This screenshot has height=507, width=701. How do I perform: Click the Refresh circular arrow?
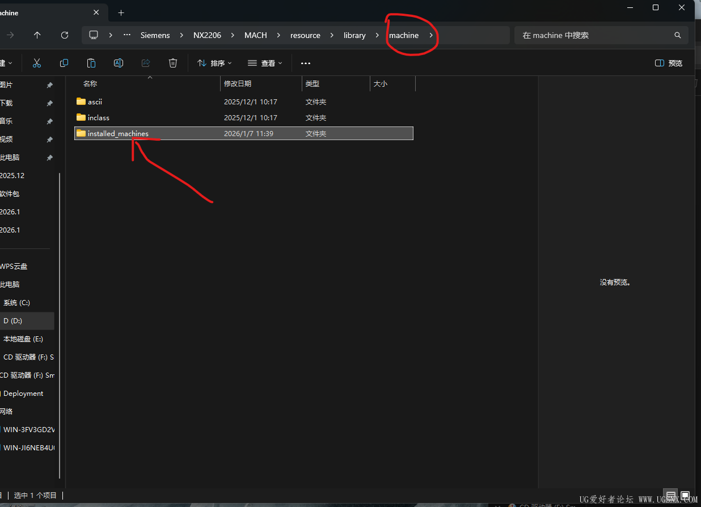tap(65, 35)
